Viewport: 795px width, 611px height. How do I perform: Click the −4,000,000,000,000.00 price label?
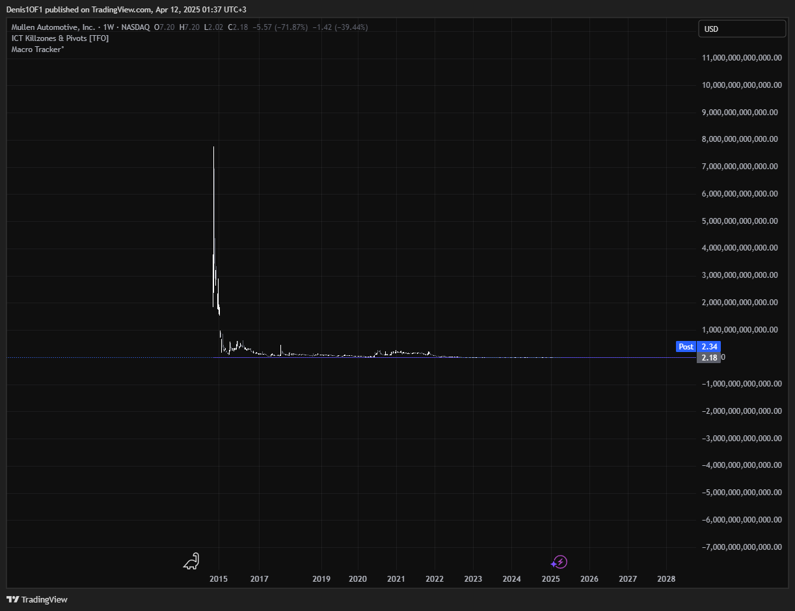[x=740, y=465]
